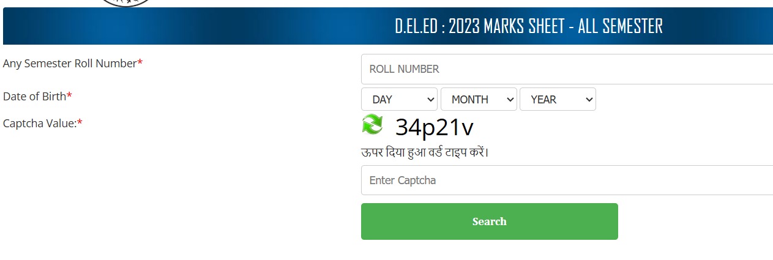The height and width of the screenshot is (260, 773).
Task: Click the captcha code 34p21v
Action: point(434,127)
